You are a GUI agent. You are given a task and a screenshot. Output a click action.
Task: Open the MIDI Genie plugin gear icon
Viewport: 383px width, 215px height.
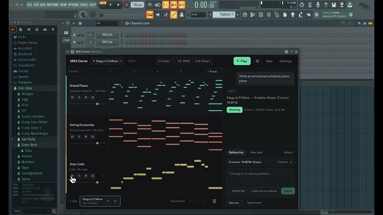(x=72, y=52)
